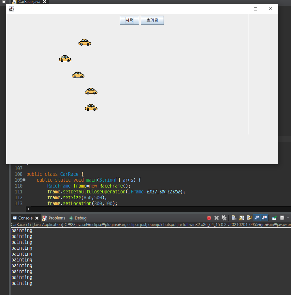Image resolution: width=291 pixels, height=295 pixels.
Task: Remove launch using the single gray X icon
Action: click(x=216, y=218)
